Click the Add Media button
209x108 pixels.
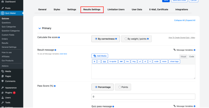[100, 56]
